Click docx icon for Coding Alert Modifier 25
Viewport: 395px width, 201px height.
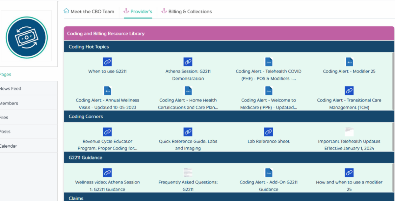[x=349, y=62]
